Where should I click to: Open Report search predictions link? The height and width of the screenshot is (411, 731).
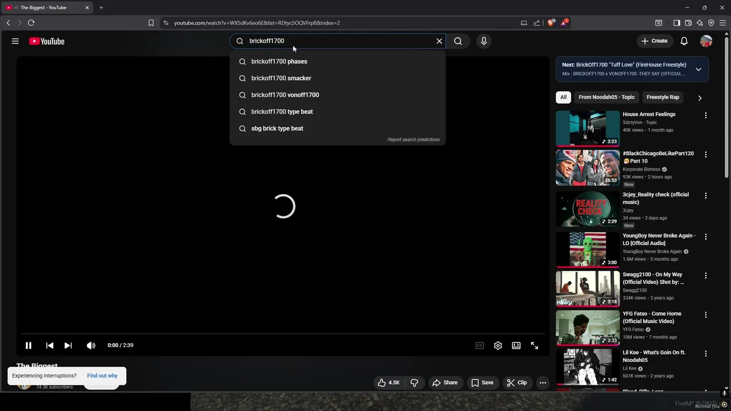click(x=413, y=140)
